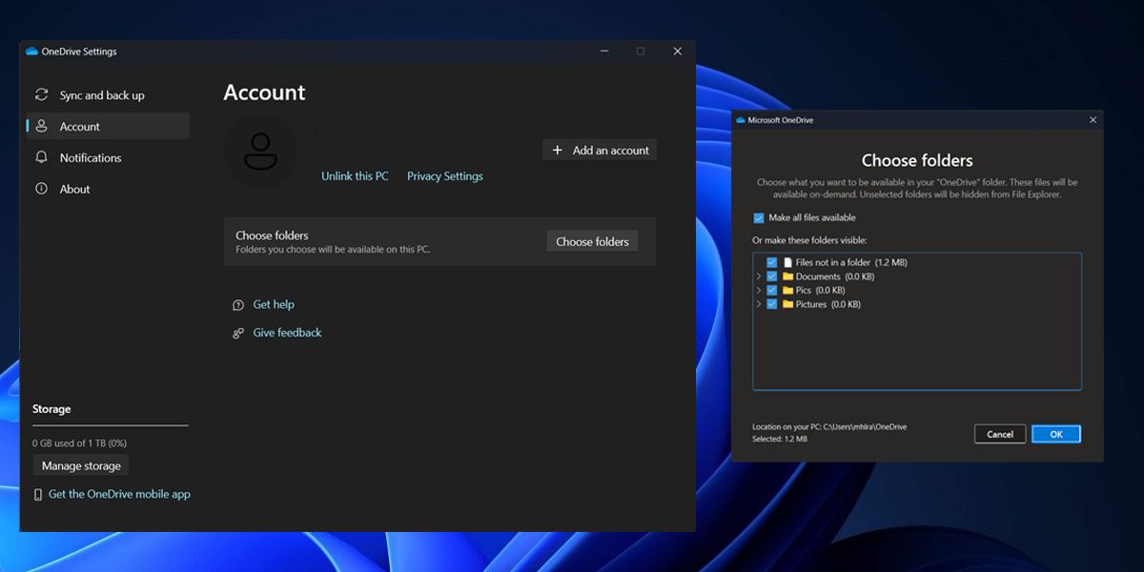Viewport: 1144px width, 572px height.
Task: Click the Give feedback person icon
Action: [238, 334]
